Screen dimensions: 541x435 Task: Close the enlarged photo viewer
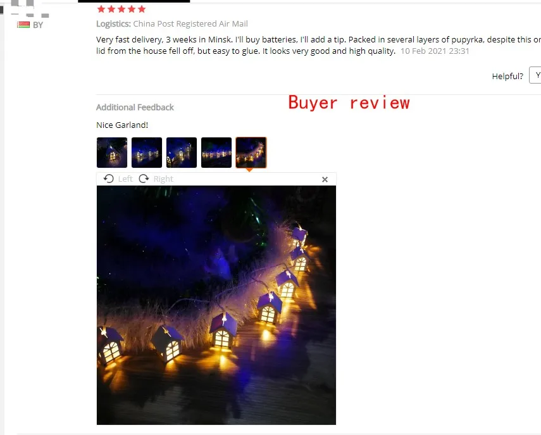325,180
